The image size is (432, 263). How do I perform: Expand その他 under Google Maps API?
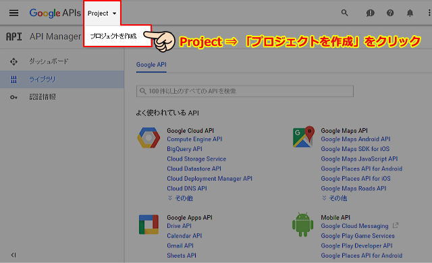pos(335,198)
